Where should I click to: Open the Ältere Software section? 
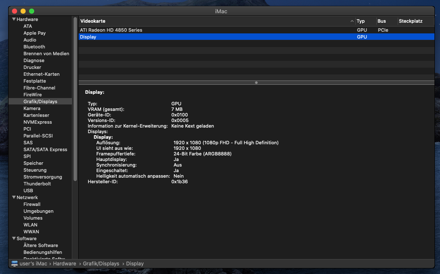(41, 245)
